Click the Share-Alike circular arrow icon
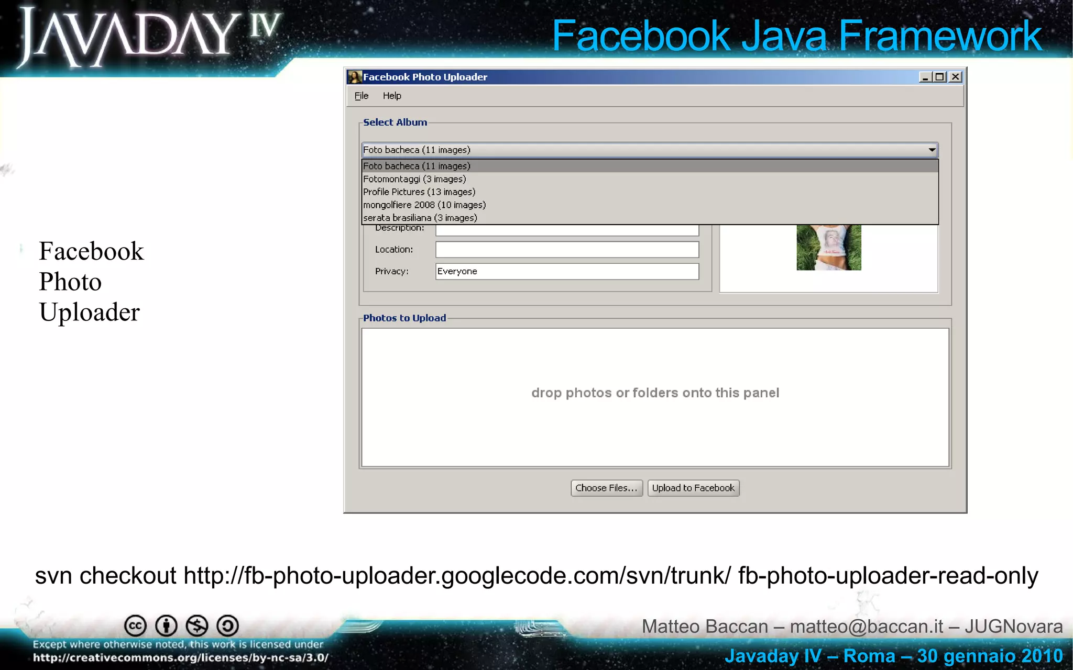Screen dimensions: 1073x670 (x=227, y=626)
